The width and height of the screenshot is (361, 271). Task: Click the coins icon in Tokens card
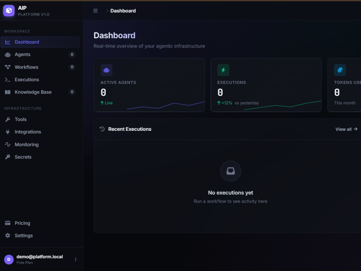point(340,70)
